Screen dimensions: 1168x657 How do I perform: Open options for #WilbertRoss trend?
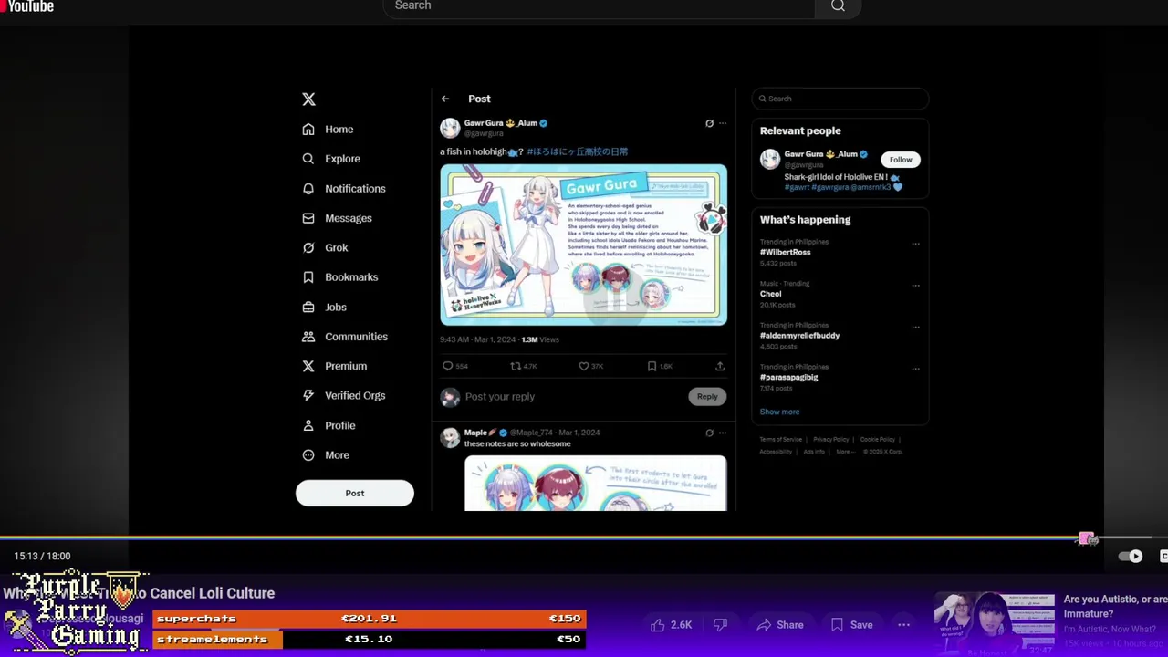915,244
